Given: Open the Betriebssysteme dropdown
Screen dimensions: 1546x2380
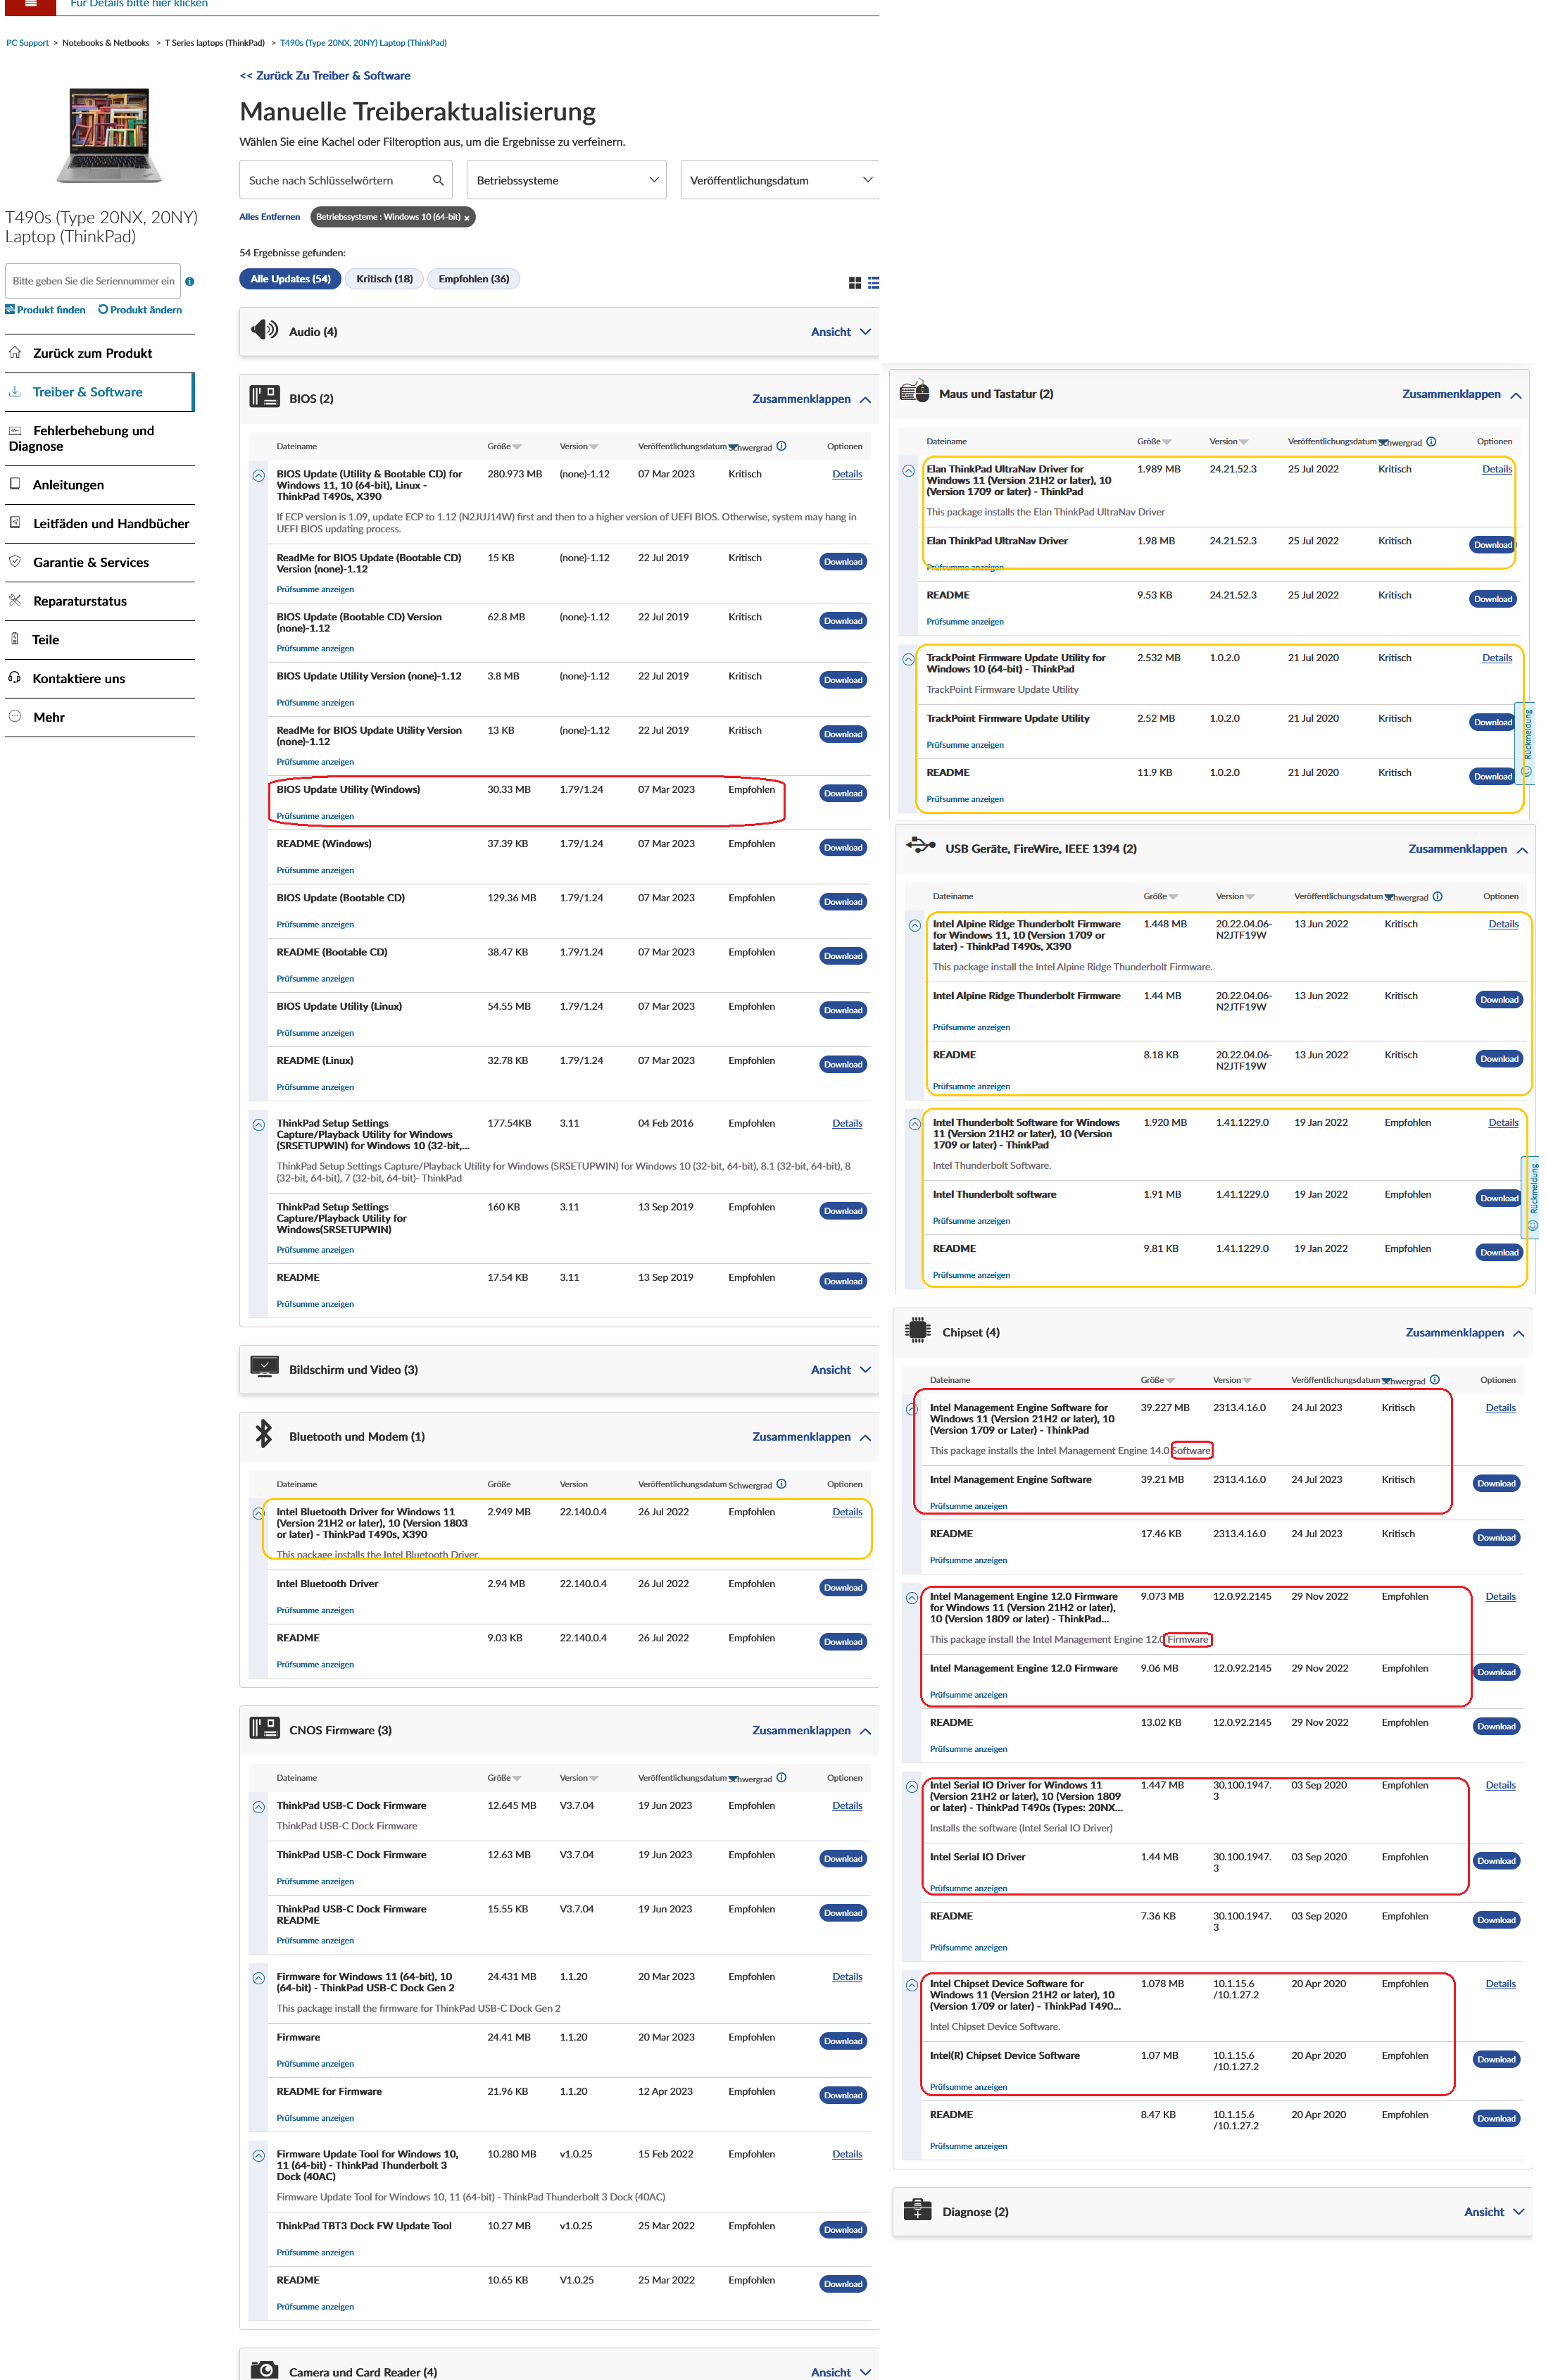Looking at the screenshot, I should 566,180.
